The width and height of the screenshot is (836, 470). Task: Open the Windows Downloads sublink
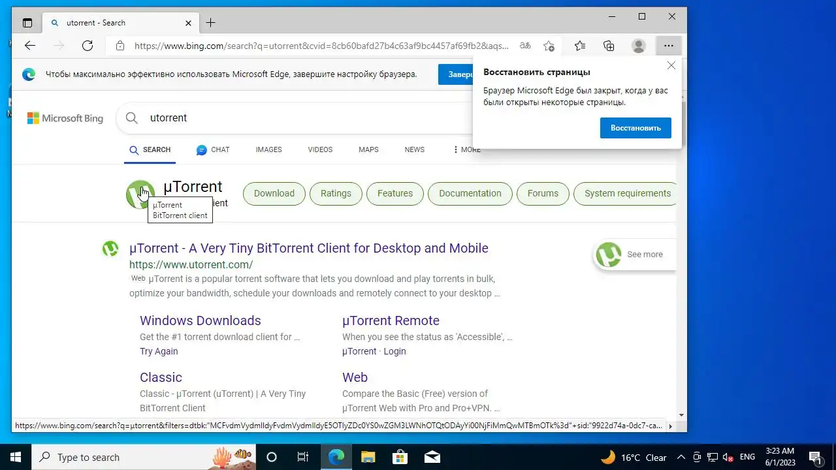200,321
